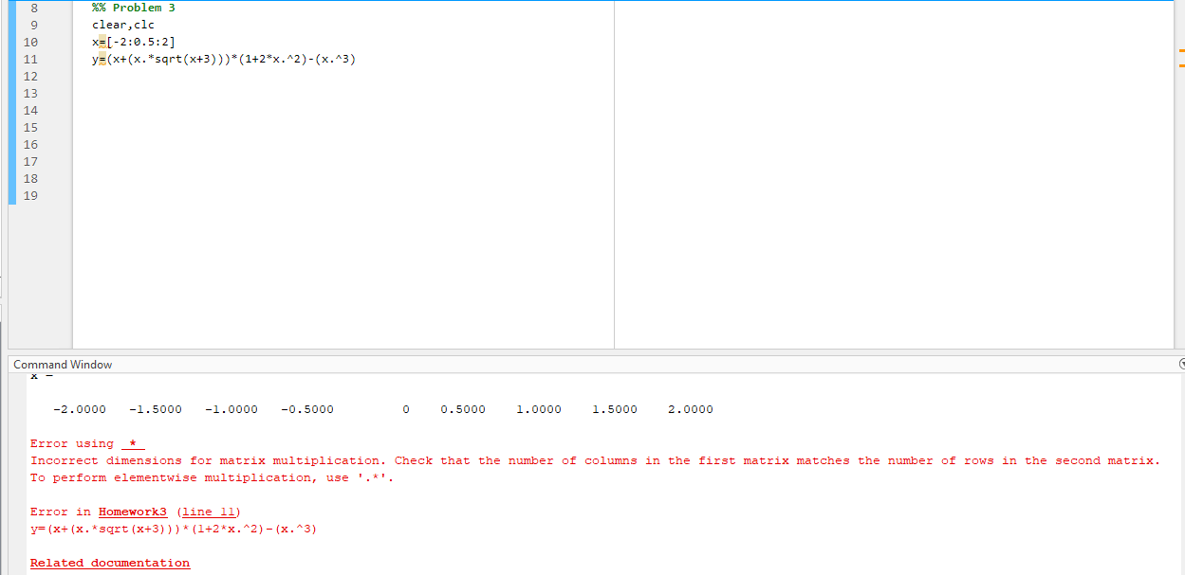
Task: Click the underlined '*' error link
Action: point(133,442)
